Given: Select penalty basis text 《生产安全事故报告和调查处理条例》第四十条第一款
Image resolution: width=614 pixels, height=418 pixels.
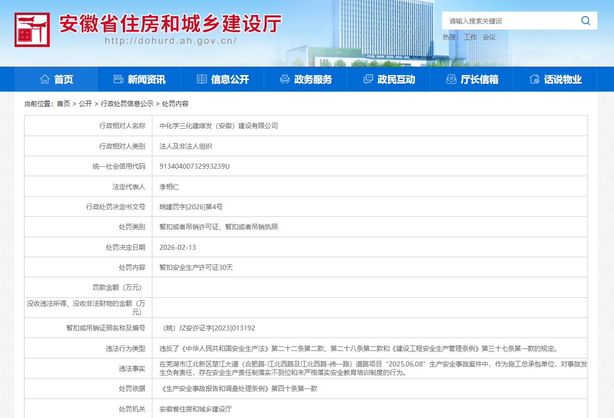Looking at the screenshot, I should tap(239, 388).
